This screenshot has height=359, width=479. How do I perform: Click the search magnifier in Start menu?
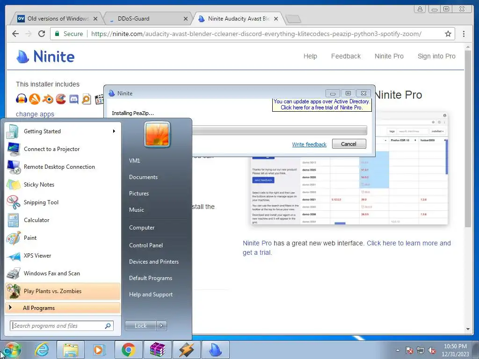click(x=108, y=326)
